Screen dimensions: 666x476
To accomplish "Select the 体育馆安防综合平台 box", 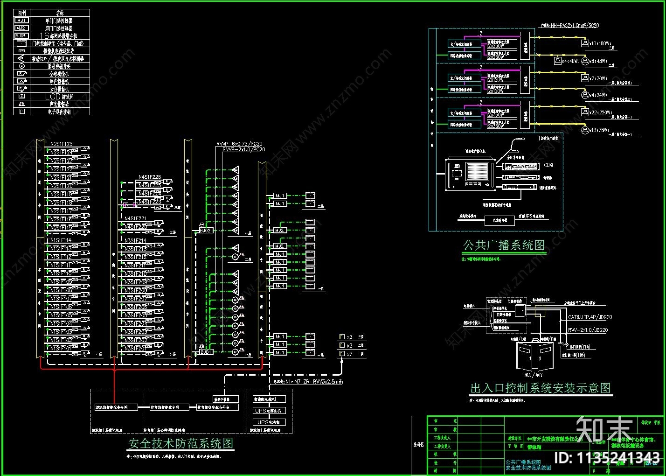I will coord(217,407).
